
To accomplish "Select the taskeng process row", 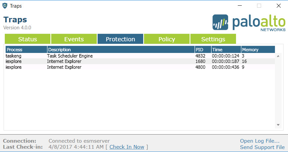I will tap(140, 56).
